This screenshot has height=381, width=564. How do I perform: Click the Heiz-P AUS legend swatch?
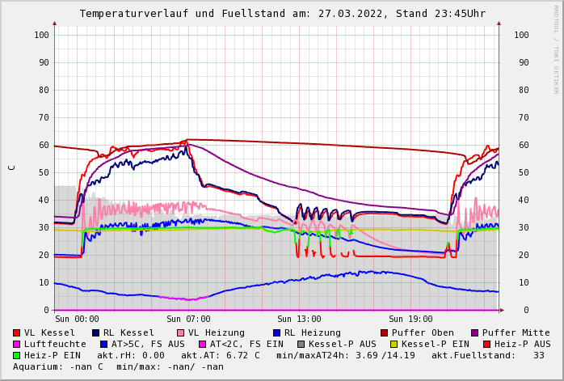(486, 344)
